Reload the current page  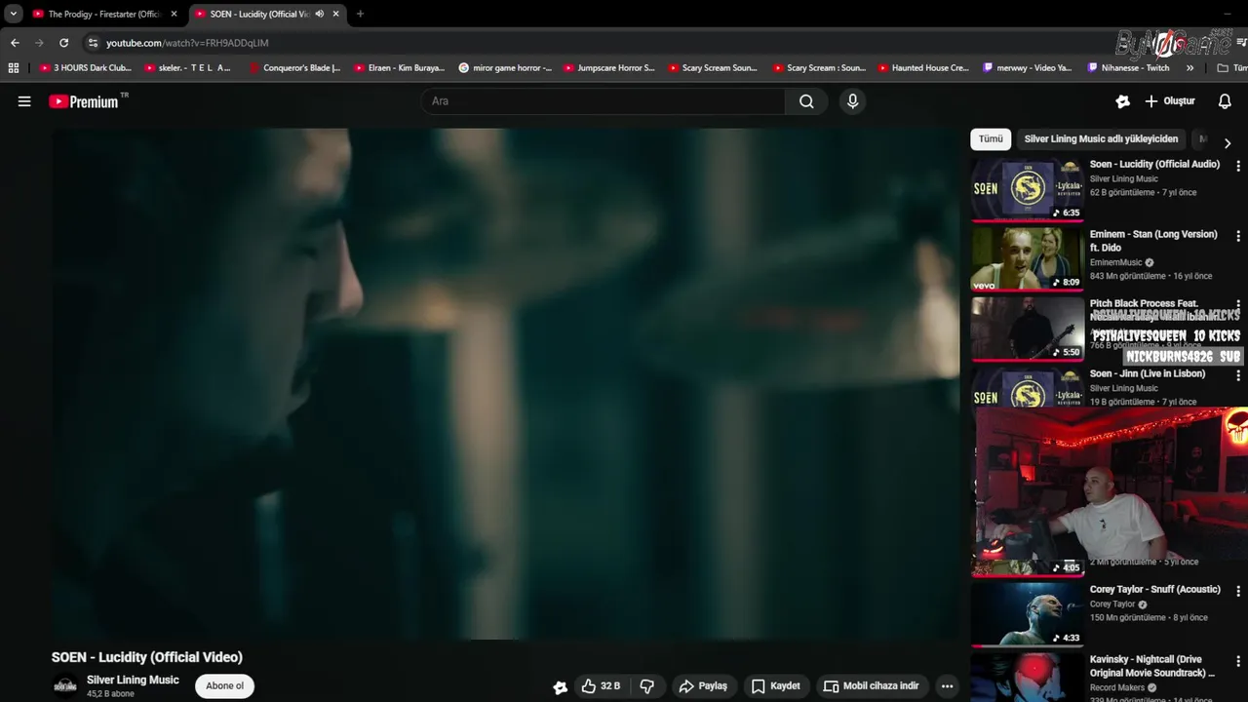tap(64, 43)
